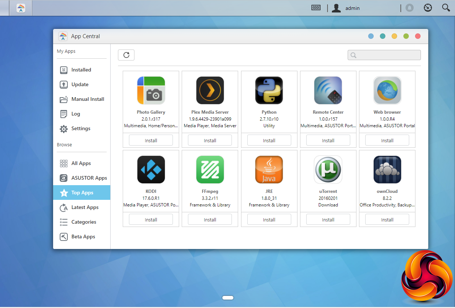455x308 pixels.
Task: Click the Photo Gallery title text
Action: [151, 112]
